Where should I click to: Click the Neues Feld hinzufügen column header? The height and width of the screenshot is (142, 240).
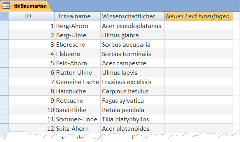pyautogui.click(x=198, y=16)
